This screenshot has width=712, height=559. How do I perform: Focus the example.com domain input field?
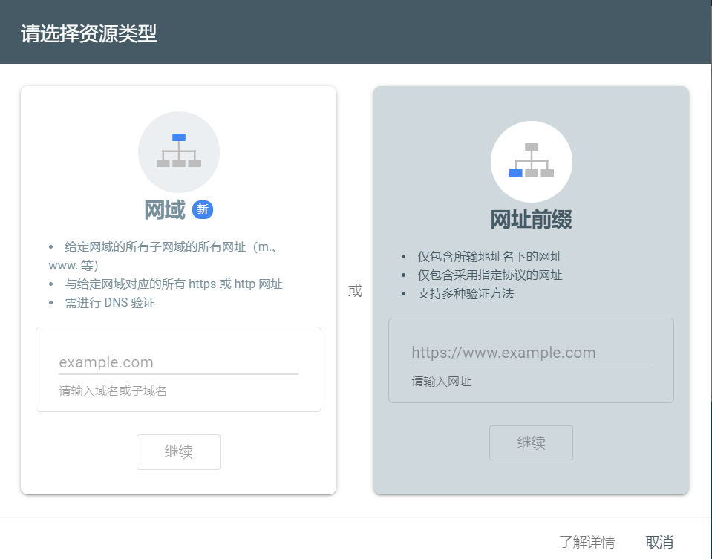click(178, 362)
